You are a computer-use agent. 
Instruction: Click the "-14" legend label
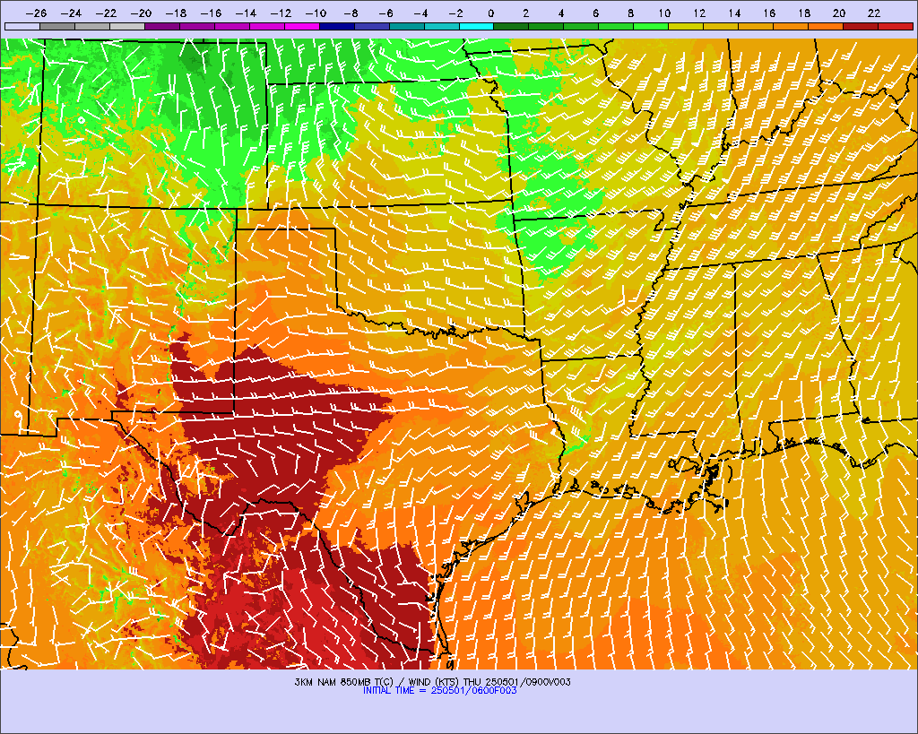tap(246, 13)
